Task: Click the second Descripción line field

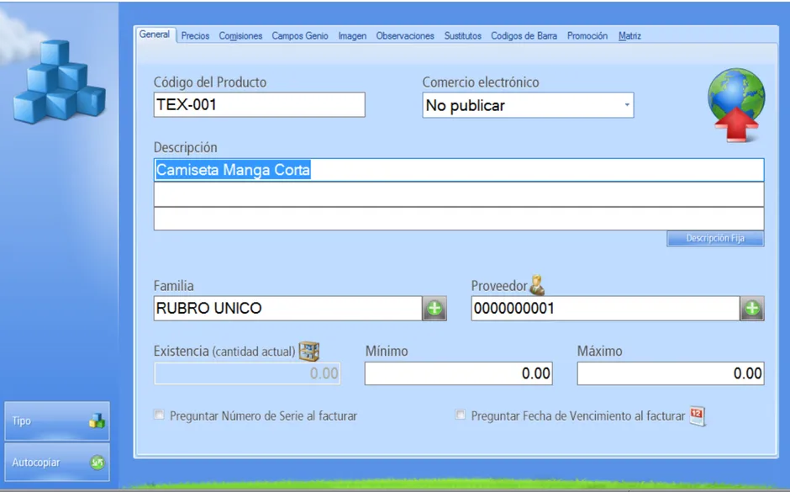Action: coord(459,194)
